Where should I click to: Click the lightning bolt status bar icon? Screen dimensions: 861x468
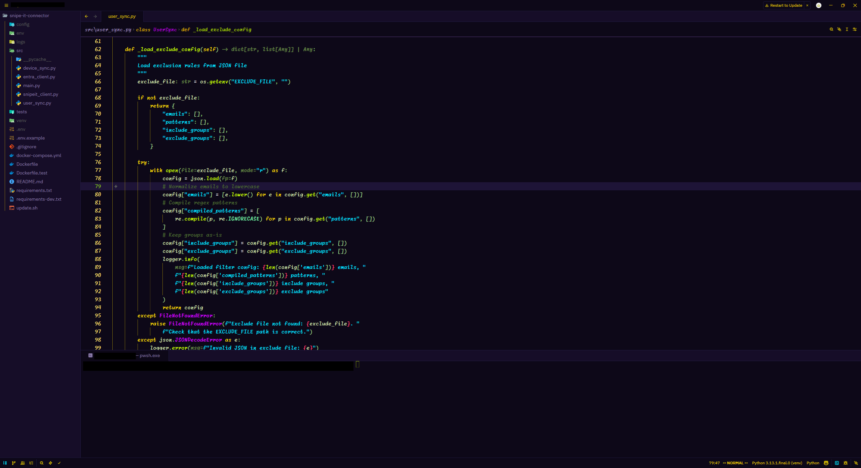50,463
